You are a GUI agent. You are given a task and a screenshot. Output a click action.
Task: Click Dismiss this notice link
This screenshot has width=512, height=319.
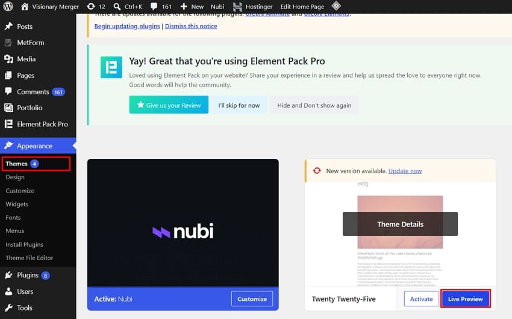tap(191, 26)
